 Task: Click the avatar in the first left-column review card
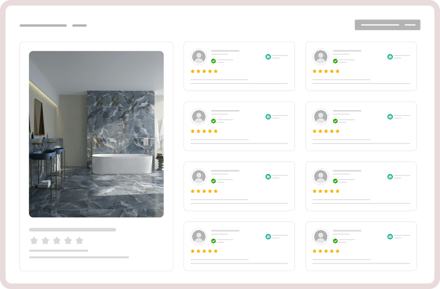click(199, 57)
